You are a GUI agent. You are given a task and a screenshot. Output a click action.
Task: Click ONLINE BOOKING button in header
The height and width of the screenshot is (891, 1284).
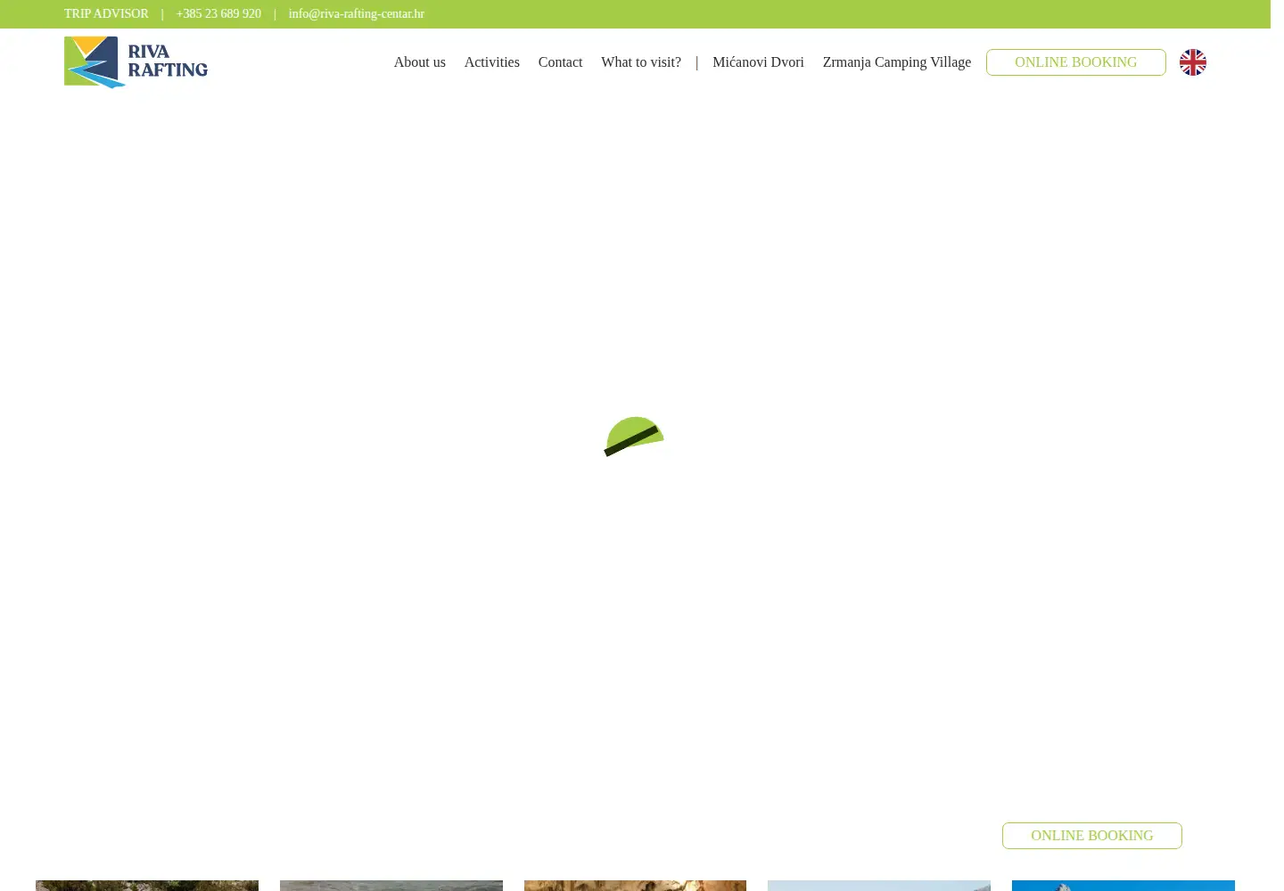coord(1076,62)
